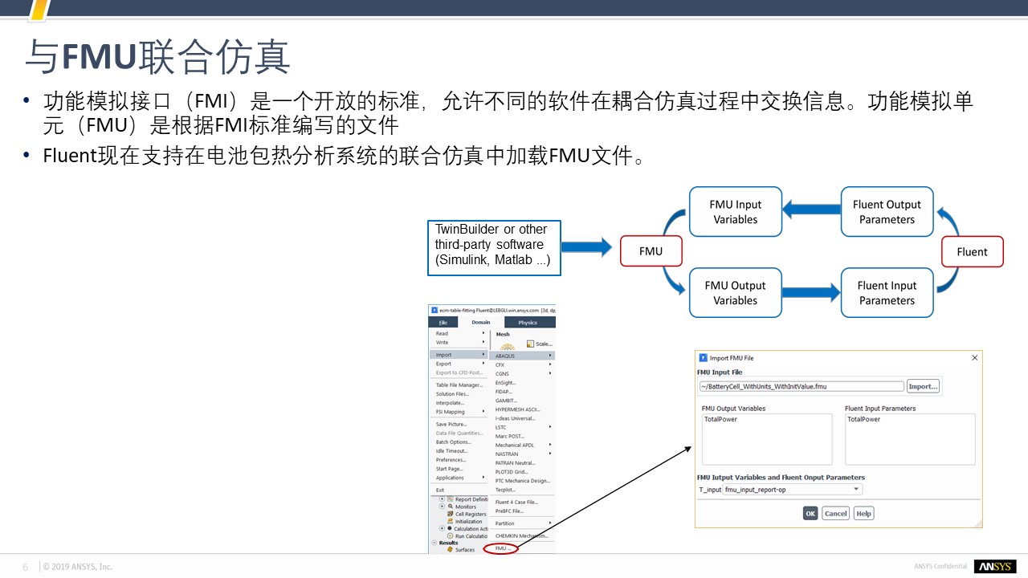Screen dimensions: 1028x578
Task: Choose CFX import format
Action: pyautogui.click(x=523, y=364)
